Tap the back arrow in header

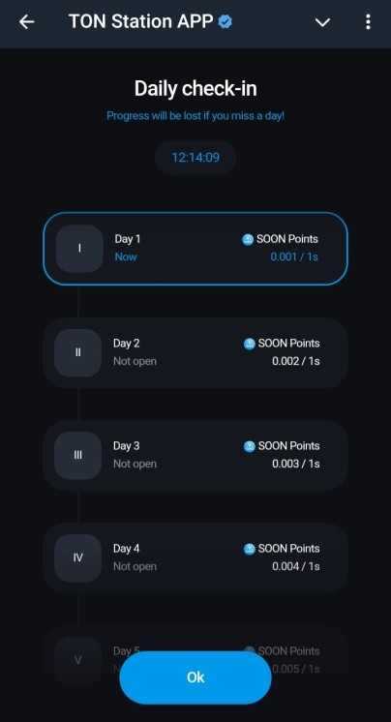click(x=27, y=21)
